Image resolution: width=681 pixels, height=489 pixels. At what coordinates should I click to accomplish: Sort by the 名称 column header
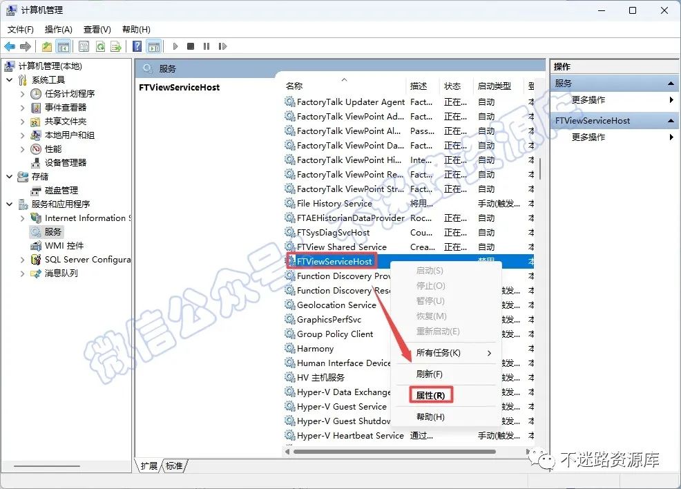344,86
